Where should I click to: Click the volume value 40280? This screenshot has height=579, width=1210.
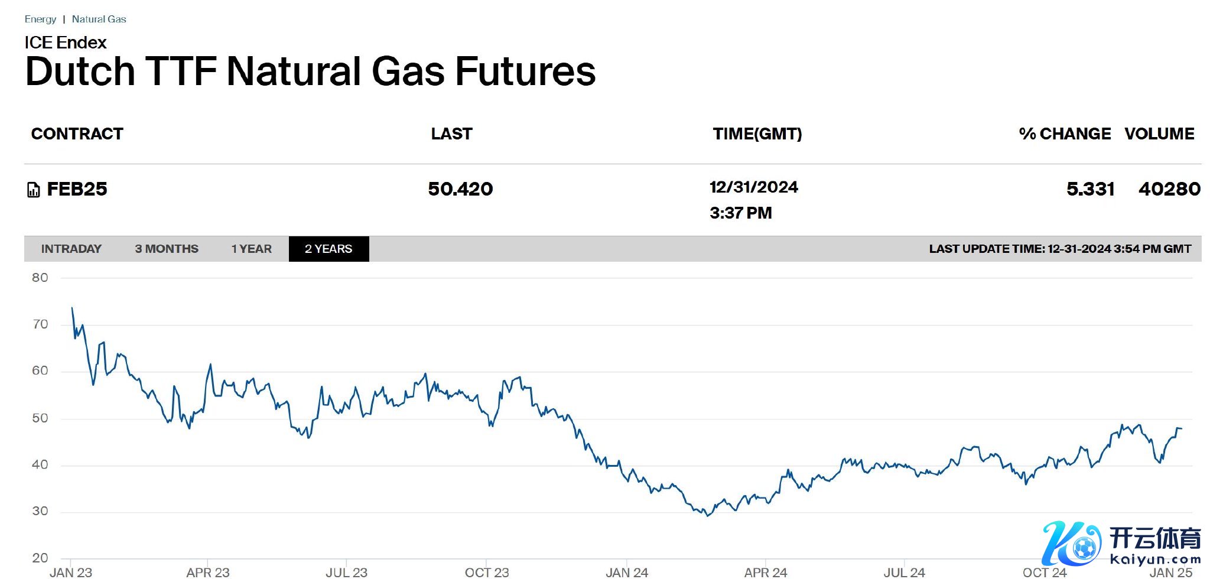(1169, 189)
